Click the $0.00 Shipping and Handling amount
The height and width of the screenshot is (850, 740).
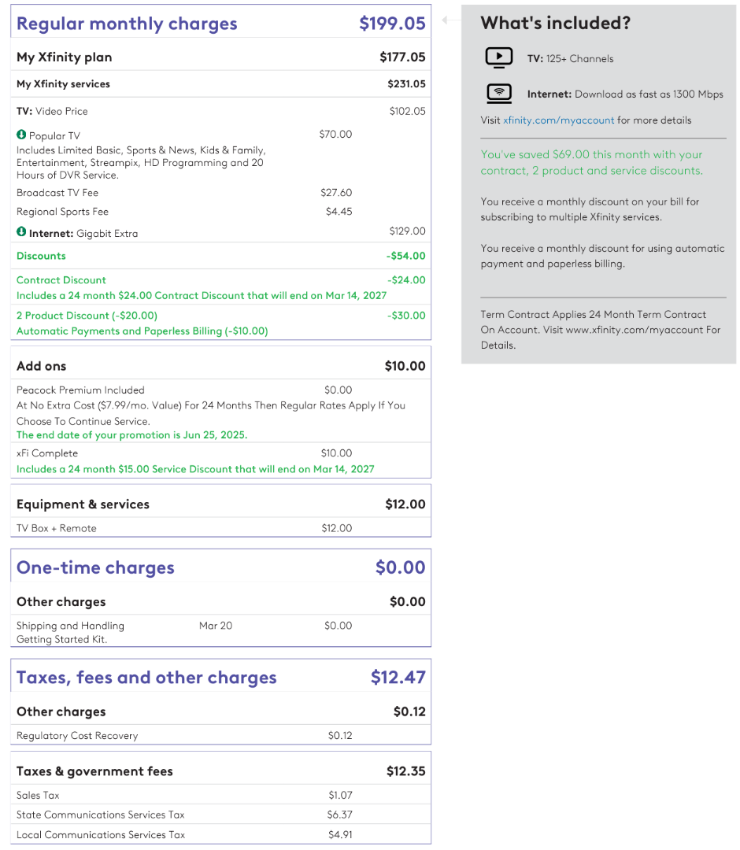coord(339,626)
